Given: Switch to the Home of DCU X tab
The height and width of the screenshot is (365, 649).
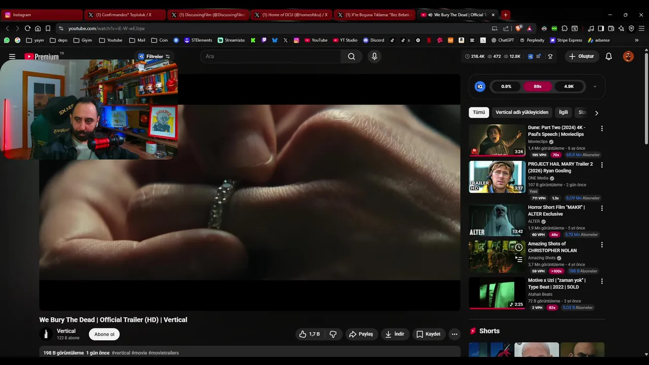Looking at the screenshot, I should pyautogui.click(x=291, y=15).
